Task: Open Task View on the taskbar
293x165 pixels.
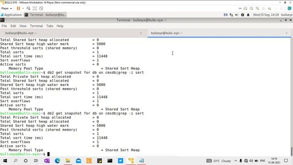Action: pos(36,161)
